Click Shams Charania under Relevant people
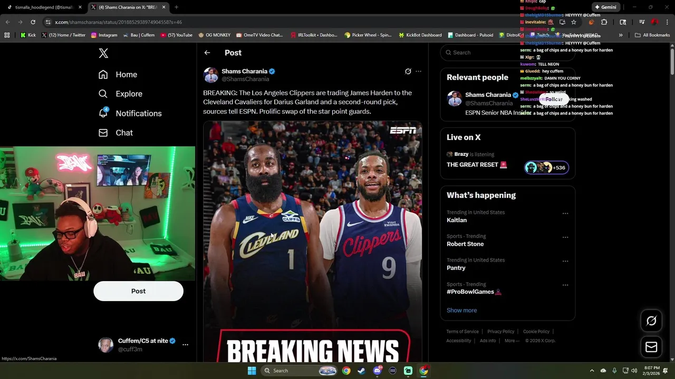Image resolution: width=675 pixels, height=379 pixels. click(488, 95)
